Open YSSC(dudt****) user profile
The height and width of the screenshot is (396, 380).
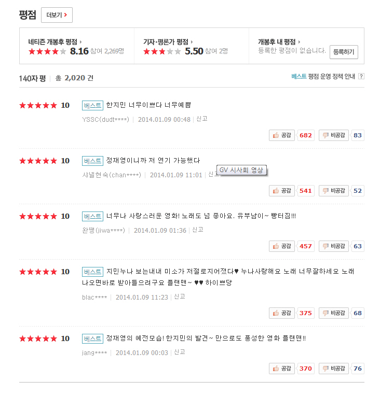coord(105,119)
